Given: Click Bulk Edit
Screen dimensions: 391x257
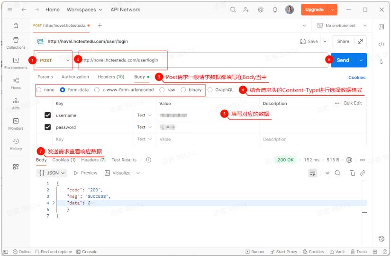Looking at the screenshot, I should [353, 103].
